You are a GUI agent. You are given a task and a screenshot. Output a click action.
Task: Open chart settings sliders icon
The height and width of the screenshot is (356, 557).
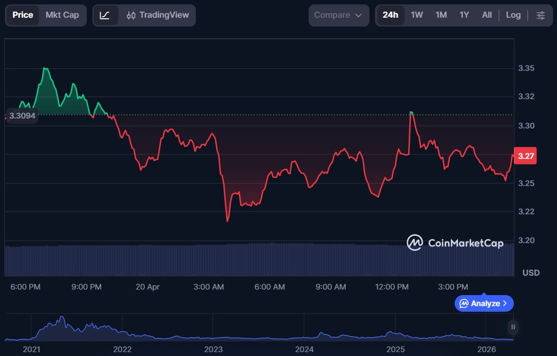(x=540, y=15)
